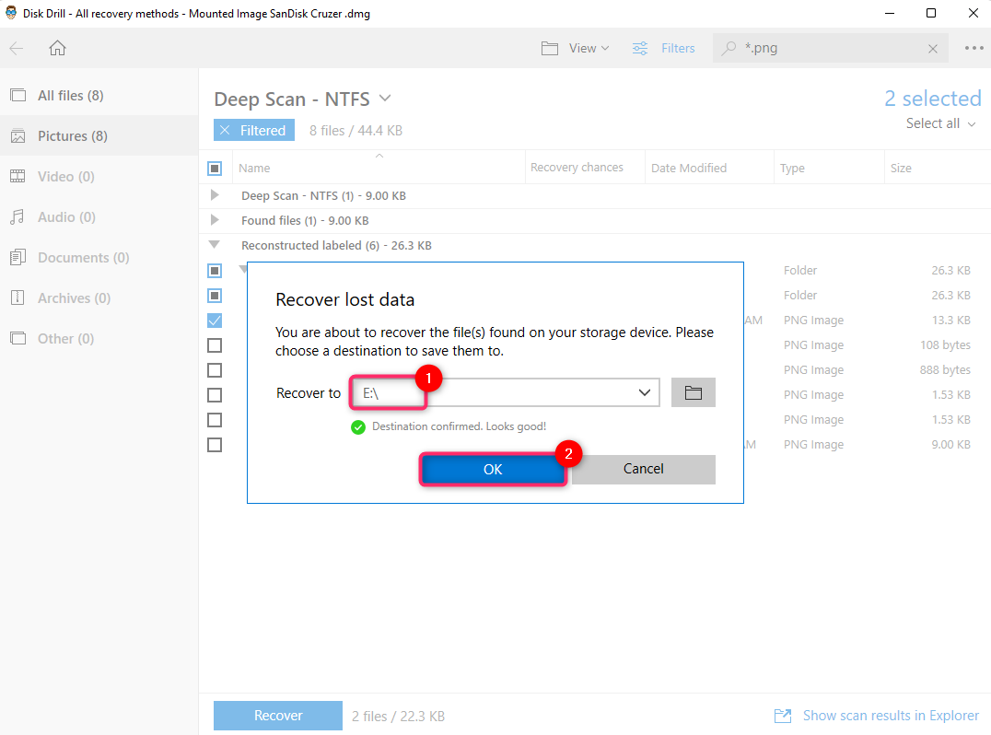Click the blue Recover button

[278, 716]
